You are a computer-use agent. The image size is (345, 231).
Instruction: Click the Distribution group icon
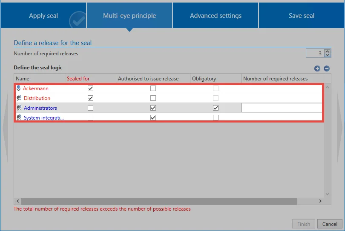tap(19, 98)
